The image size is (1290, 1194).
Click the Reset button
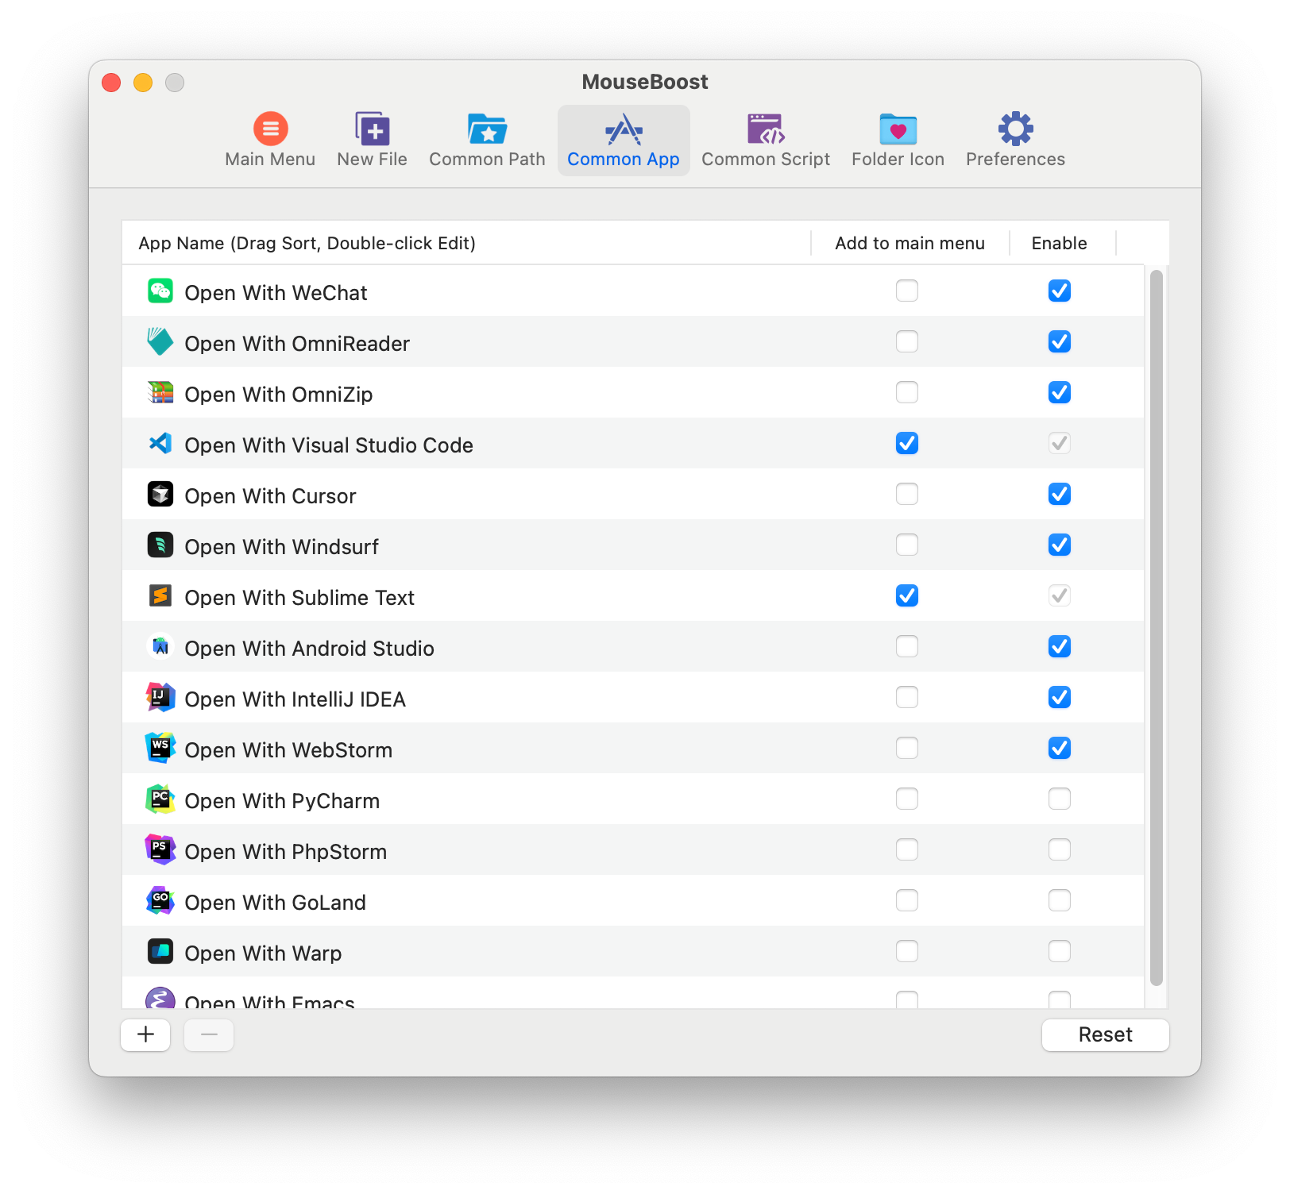[1105, 1034]
